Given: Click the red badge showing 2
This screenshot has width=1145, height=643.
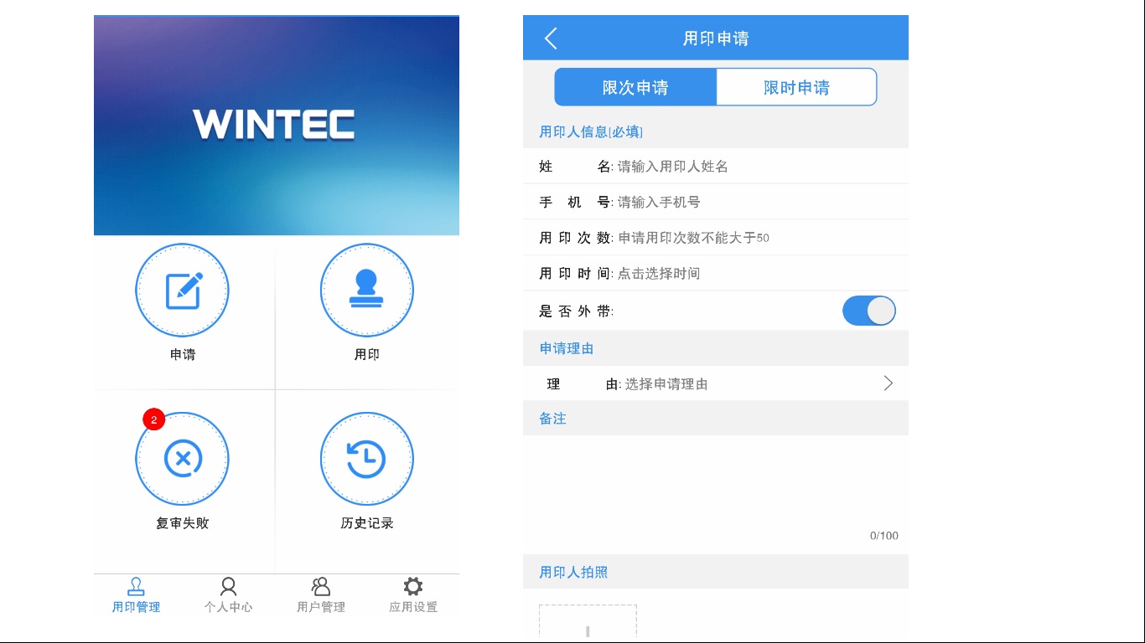Looking at the screenshot, I should click(153, 419).
